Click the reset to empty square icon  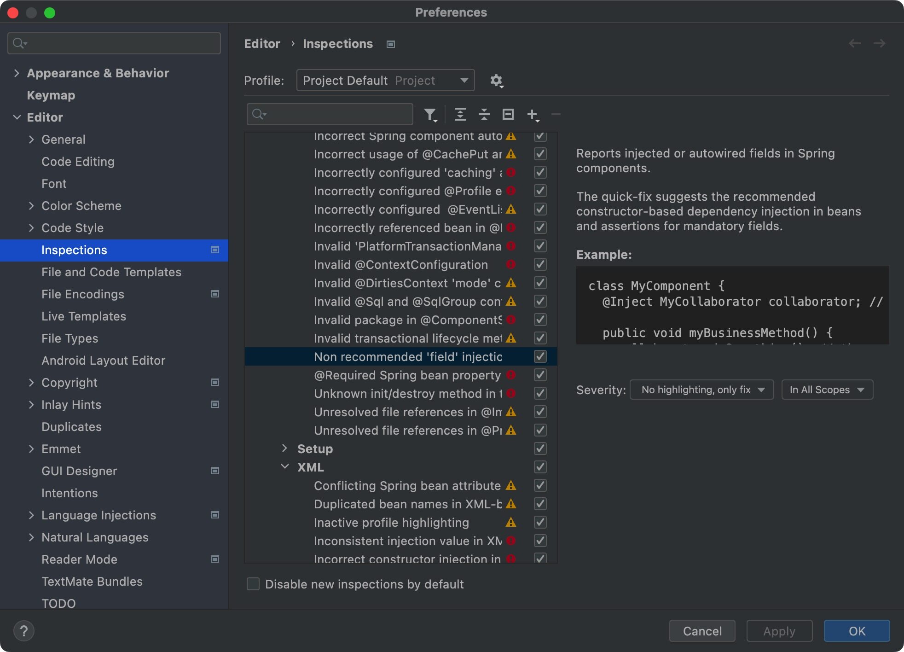tap(508, 114)
